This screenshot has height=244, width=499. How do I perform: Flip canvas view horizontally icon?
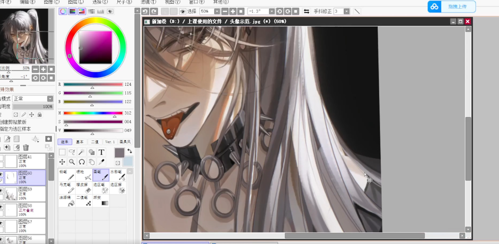point(307,11)
